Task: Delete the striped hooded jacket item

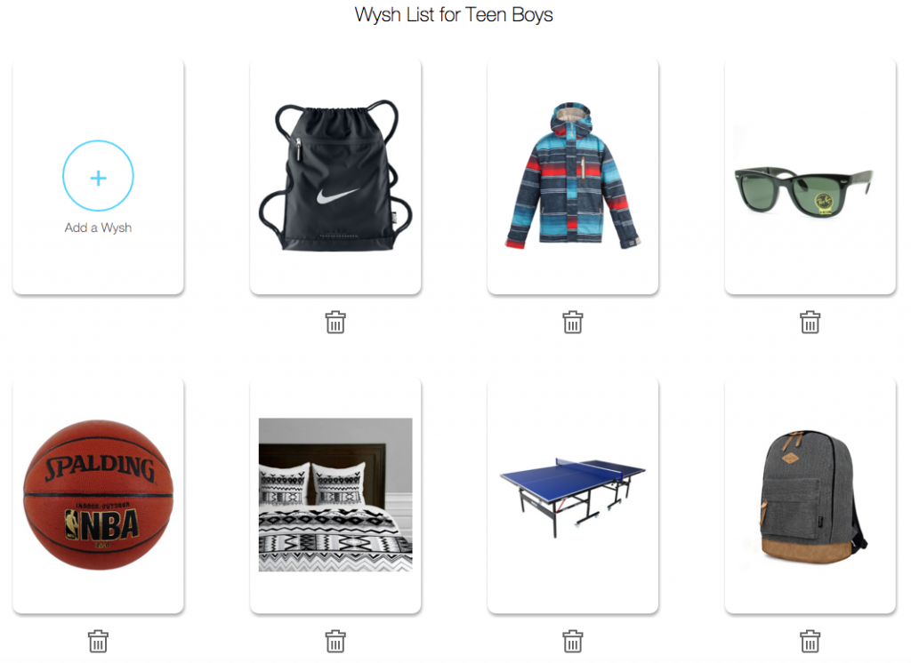Action: (573, 323)
